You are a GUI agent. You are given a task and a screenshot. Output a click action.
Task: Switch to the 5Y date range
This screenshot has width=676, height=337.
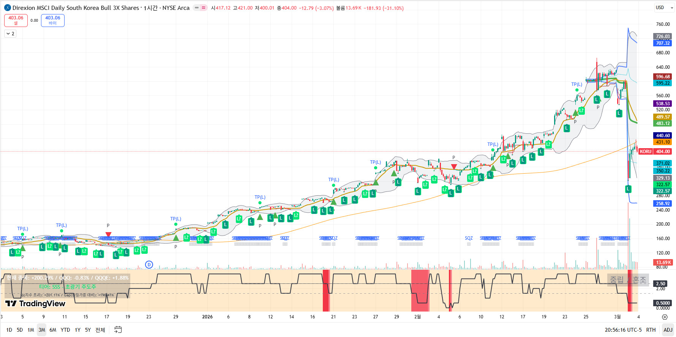88,330
